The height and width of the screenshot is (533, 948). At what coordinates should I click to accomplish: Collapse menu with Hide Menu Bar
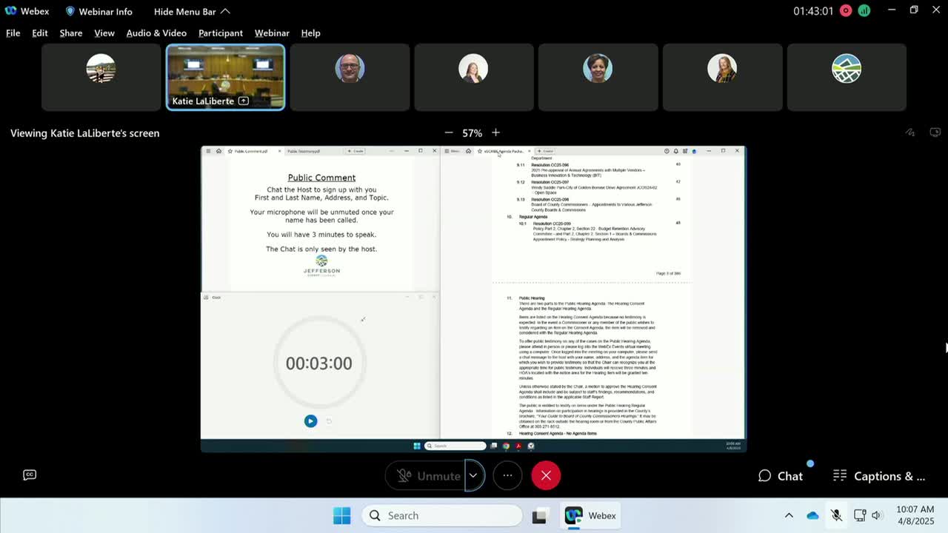pos(192,11)
